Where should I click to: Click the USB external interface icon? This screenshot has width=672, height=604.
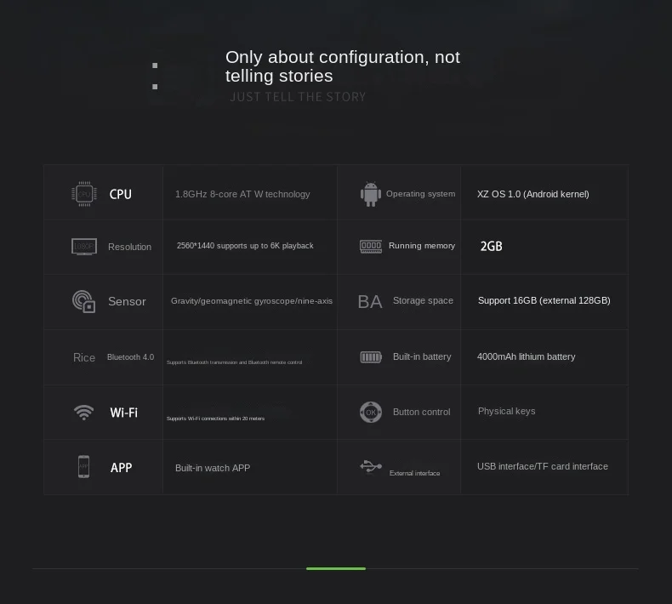[371, 466]
